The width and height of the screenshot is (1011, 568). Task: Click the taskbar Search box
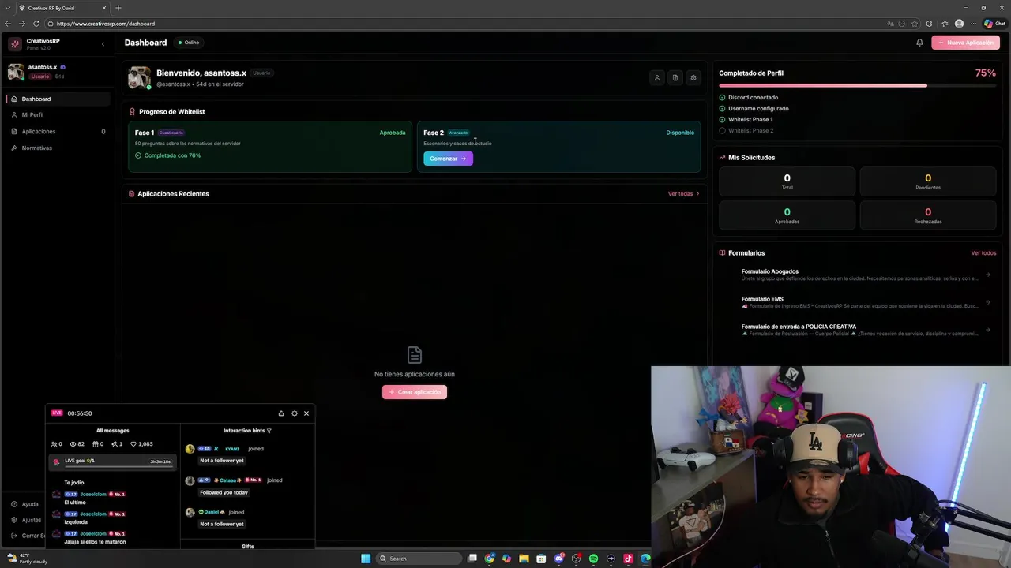[419, 559]
